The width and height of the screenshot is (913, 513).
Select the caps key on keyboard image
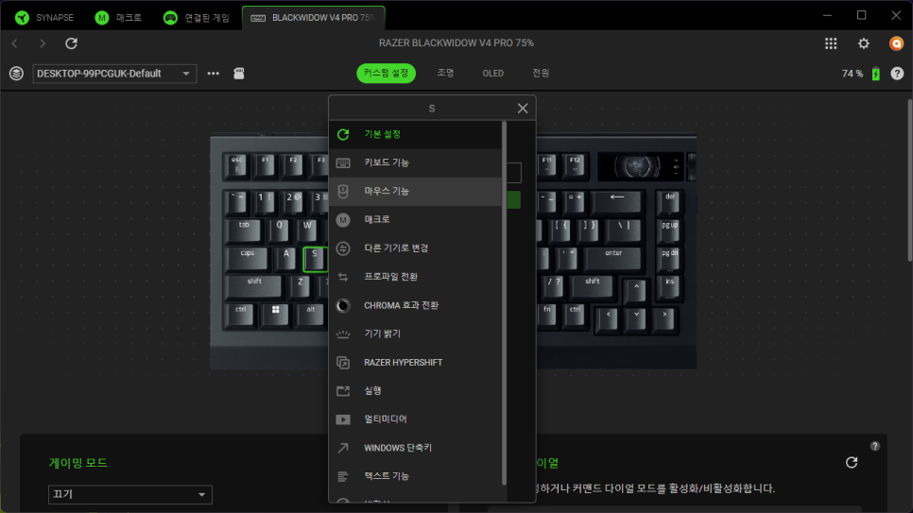[x=248, y=259]
